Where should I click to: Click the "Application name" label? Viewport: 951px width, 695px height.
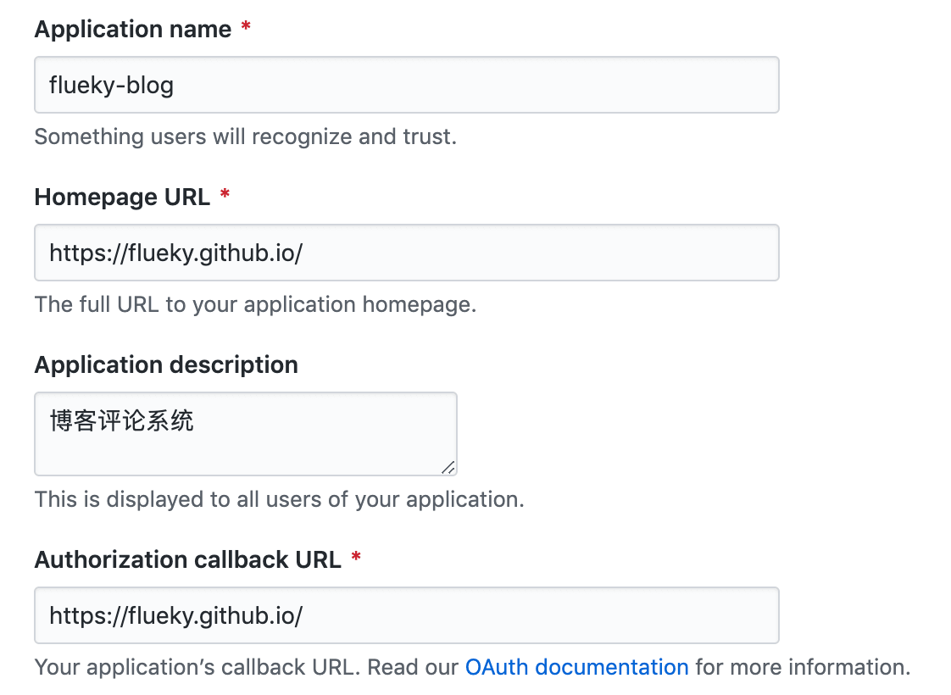[133, 29]
